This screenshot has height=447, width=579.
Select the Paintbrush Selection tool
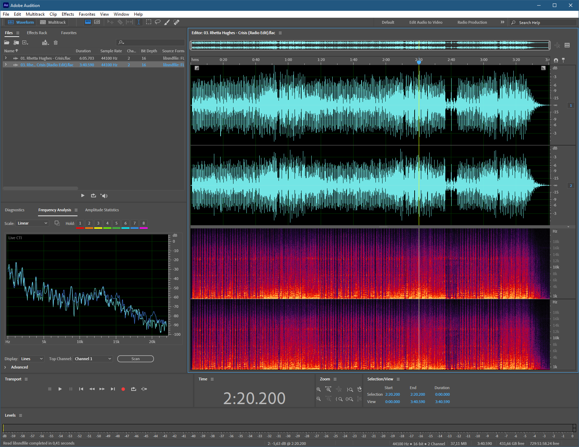(167, 22)
